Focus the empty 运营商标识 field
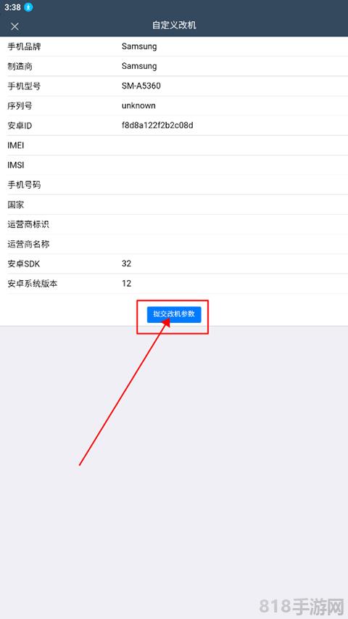Image resolution: width=348 pixels, height=619 pixels. tap(234, 225)
